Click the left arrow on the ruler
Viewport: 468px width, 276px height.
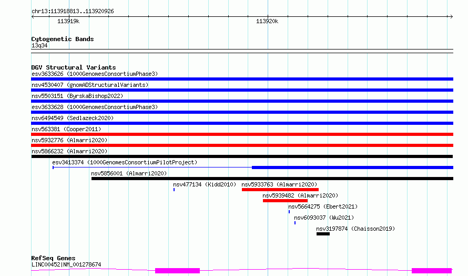[33, 17]
